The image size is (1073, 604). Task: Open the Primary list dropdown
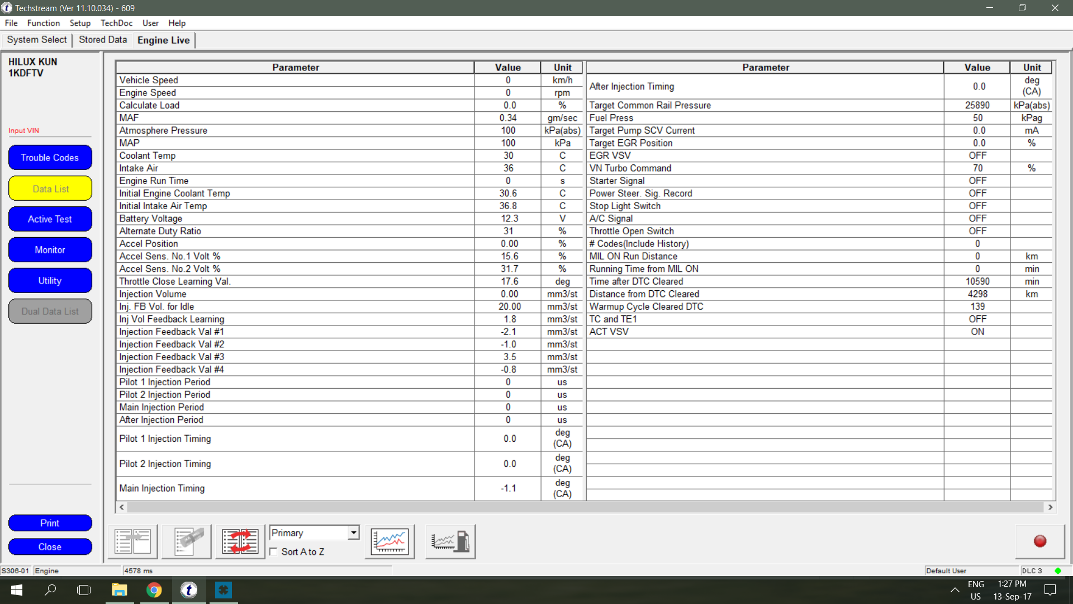click(354, 533)
